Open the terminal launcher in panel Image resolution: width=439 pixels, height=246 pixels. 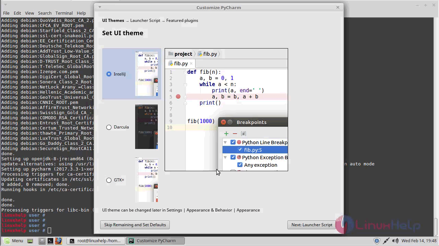(x=50, y=241)
